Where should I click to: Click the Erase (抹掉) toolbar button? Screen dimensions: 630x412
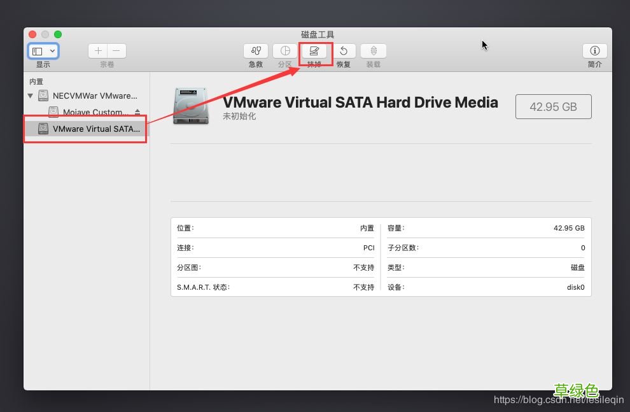(314, 51)
